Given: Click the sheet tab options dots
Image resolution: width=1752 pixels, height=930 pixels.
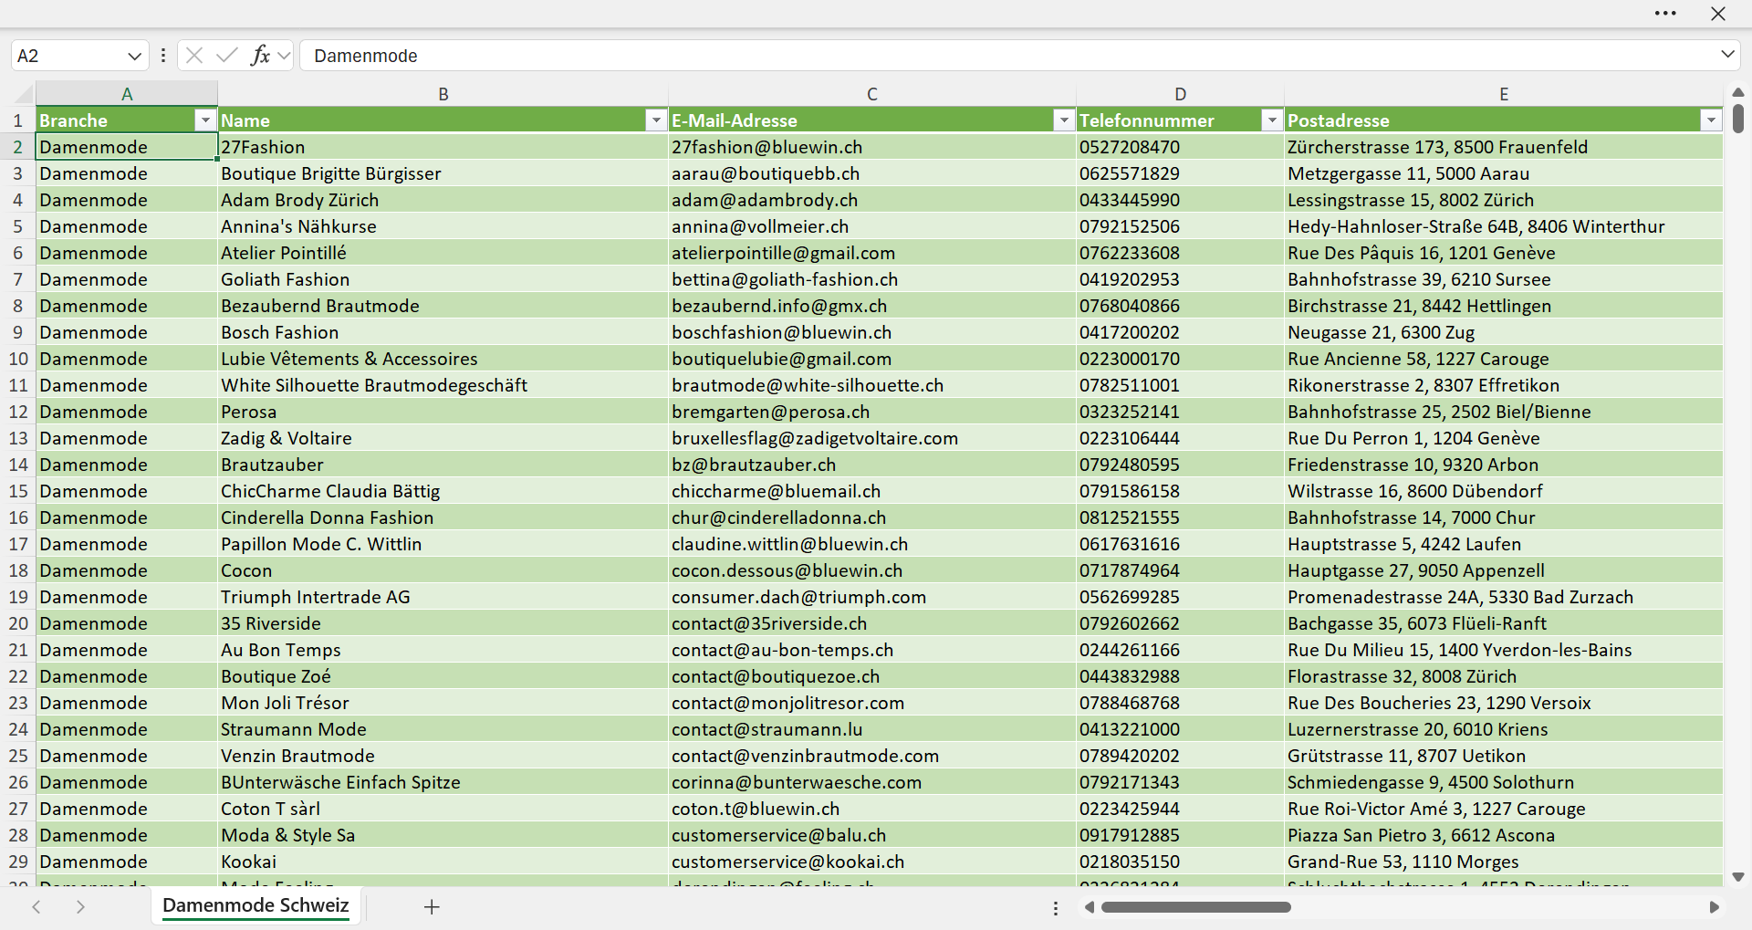Looking at the screenshot, I should pyautogui.click(x=1056, y=908).
